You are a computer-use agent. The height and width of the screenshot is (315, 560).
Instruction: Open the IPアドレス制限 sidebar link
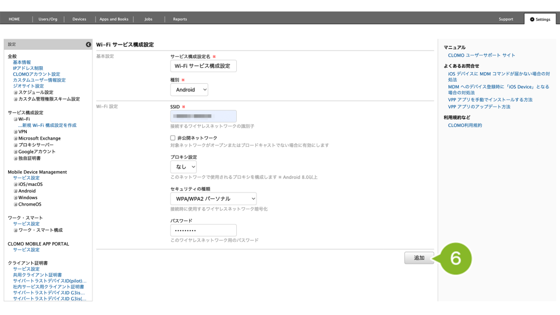click(x=28, y=68)
